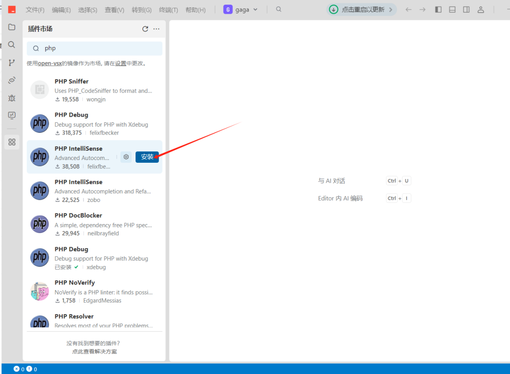The image size is (510, 374).
Task: Toggle the right sidebar layout icon
Action: pos(466,10)
